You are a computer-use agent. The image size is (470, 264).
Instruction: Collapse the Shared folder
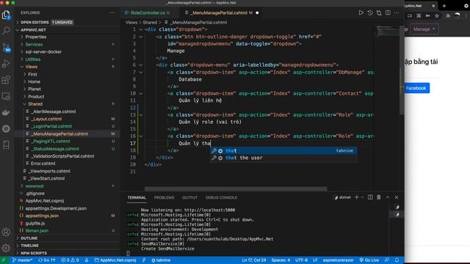(x=24, y=104)
